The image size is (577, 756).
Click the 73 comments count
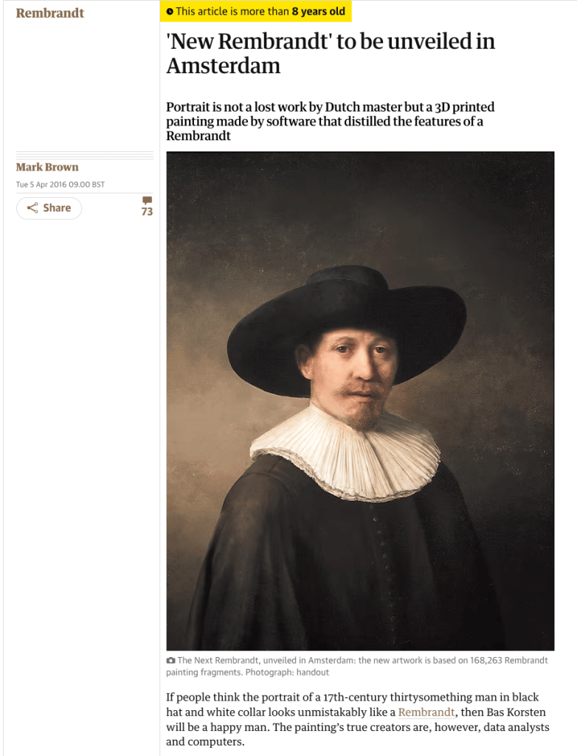[x=147, y=212]
